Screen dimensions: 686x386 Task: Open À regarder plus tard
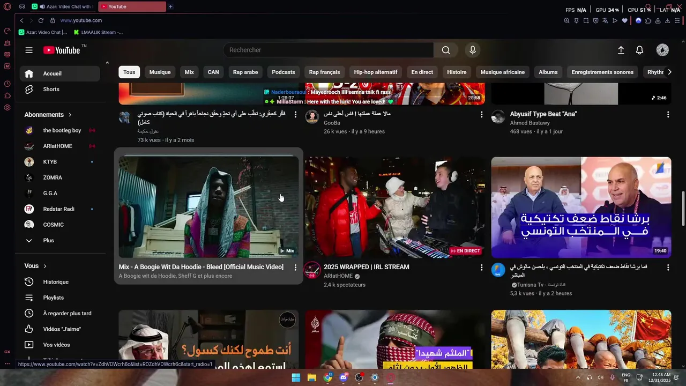point(60,313)
